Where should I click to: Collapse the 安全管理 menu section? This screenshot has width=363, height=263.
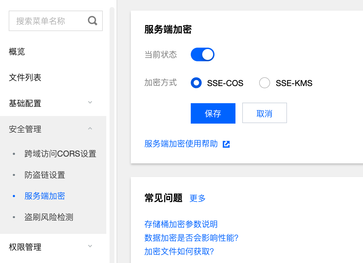point(90,129)
